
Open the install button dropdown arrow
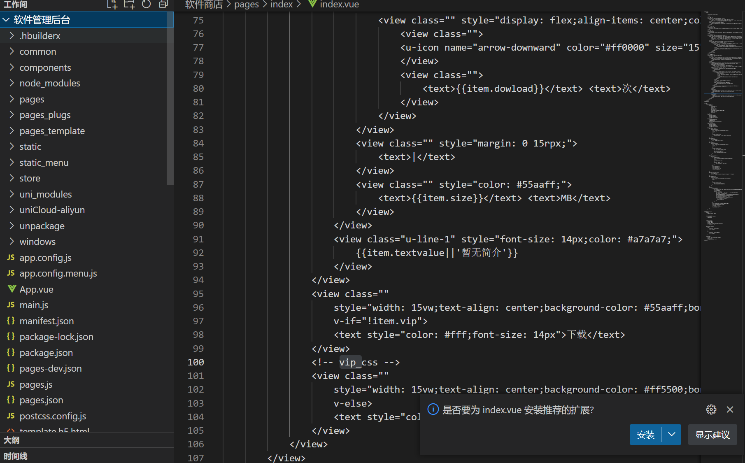[x=672, y=435]
